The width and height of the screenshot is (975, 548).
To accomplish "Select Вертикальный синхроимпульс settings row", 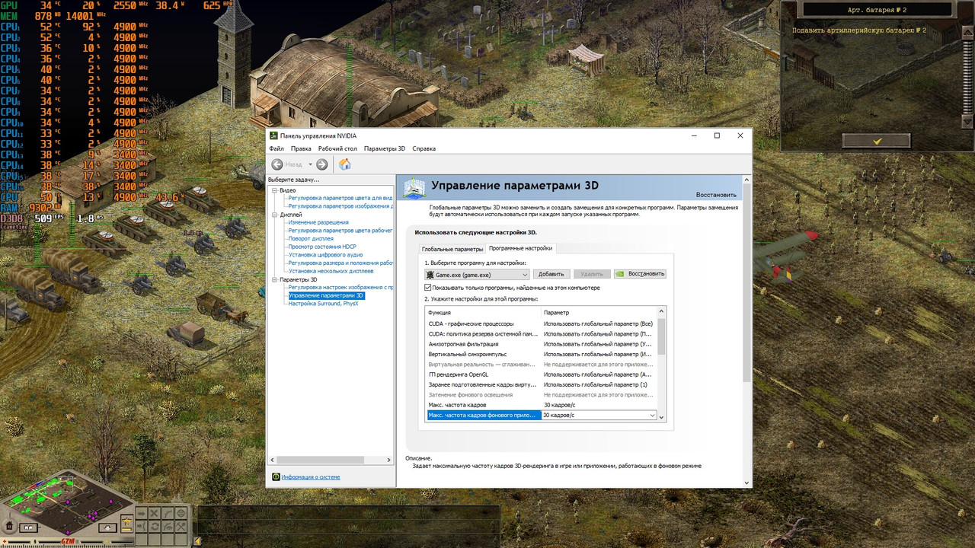I will coord(541,354).
